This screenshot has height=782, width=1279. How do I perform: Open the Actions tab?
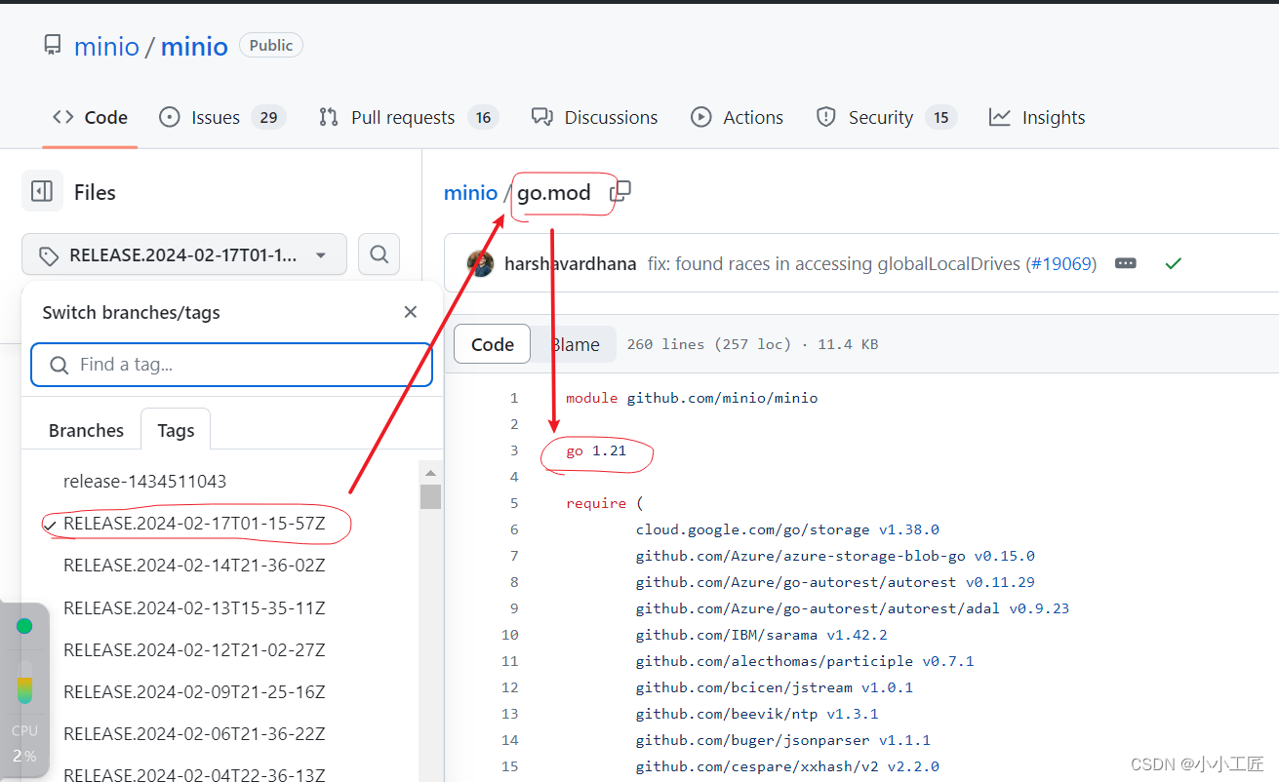coord(737,117)
